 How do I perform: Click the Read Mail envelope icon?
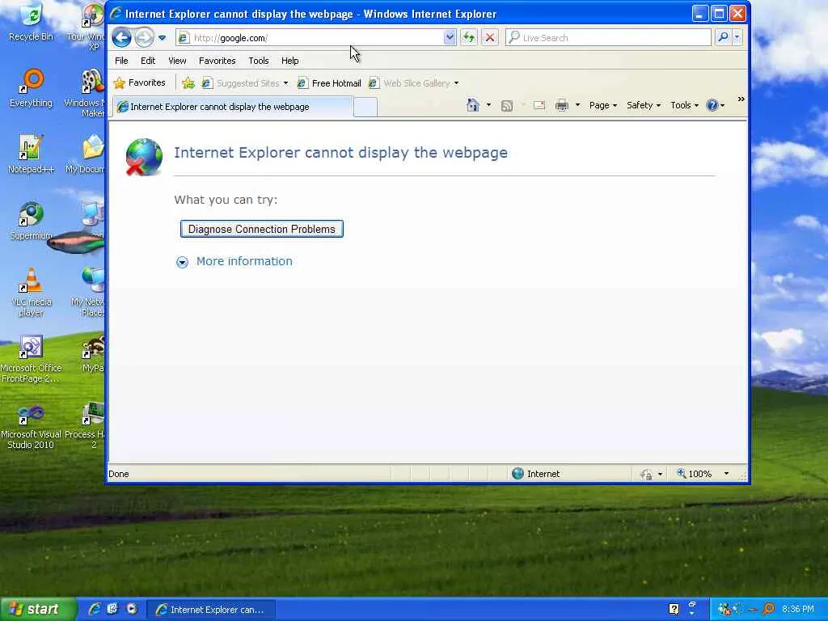(539, 105)
